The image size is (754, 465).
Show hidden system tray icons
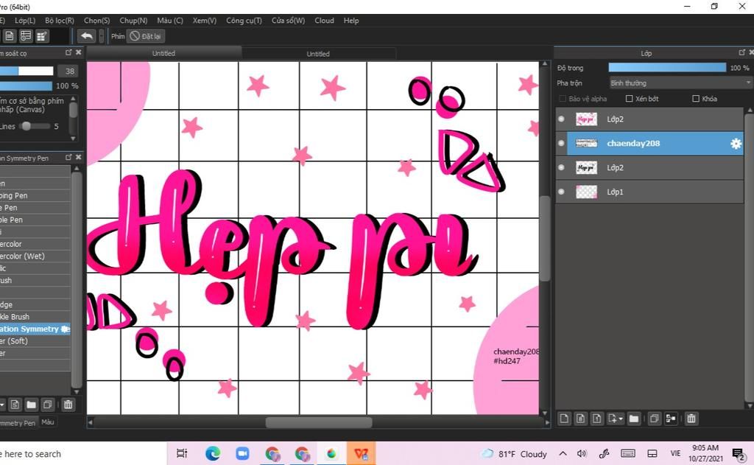tap(563, 453)
